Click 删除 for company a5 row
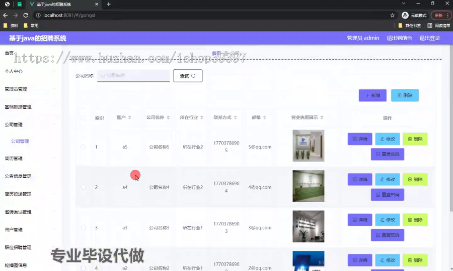The width and height of the screenshot is (453, 271). (x=415, y=139)
